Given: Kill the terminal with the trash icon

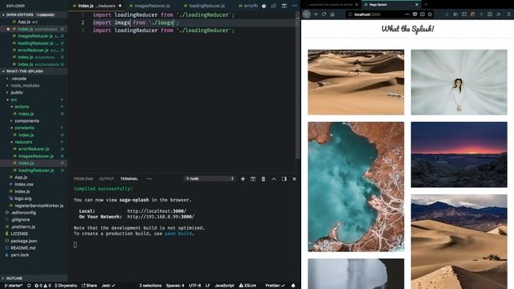Looking at the screenshot, I should tap(263, 179).
